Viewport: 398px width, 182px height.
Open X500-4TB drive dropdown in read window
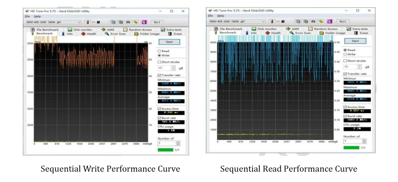pos(238,21)
